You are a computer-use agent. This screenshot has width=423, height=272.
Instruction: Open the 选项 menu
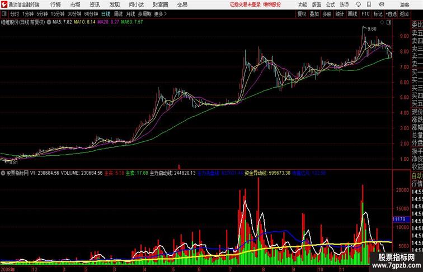tap(344, 4)
